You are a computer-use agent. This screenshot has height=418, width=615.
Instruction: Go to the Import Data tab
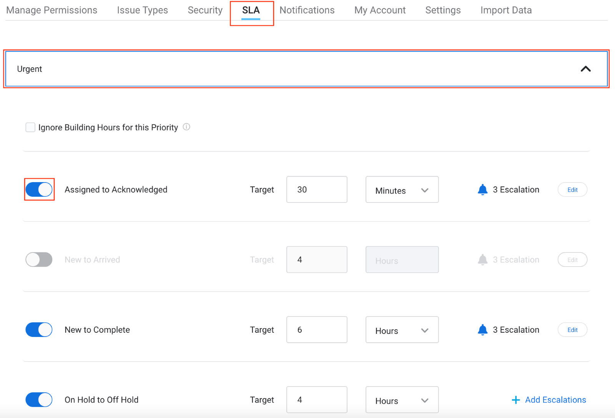coord(506,10)
